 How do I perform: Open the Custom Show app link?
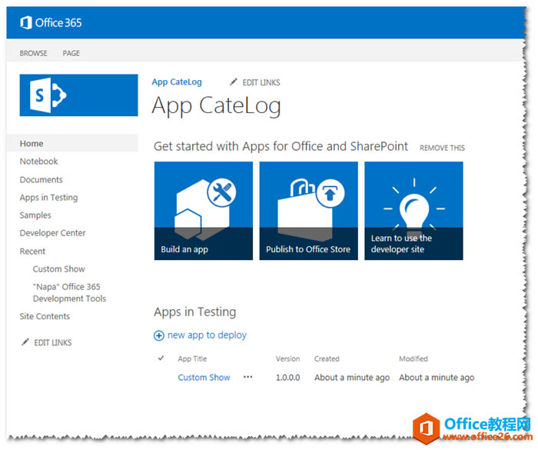pyautogui.click(x=204, y=378)
